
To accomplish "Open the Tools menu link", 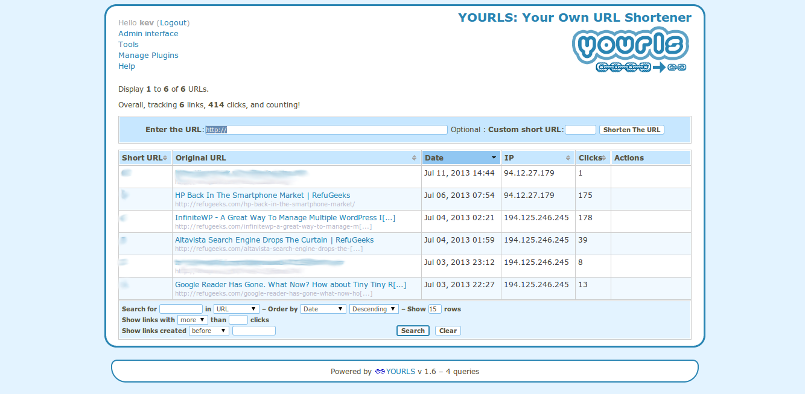I will [129, 45].
